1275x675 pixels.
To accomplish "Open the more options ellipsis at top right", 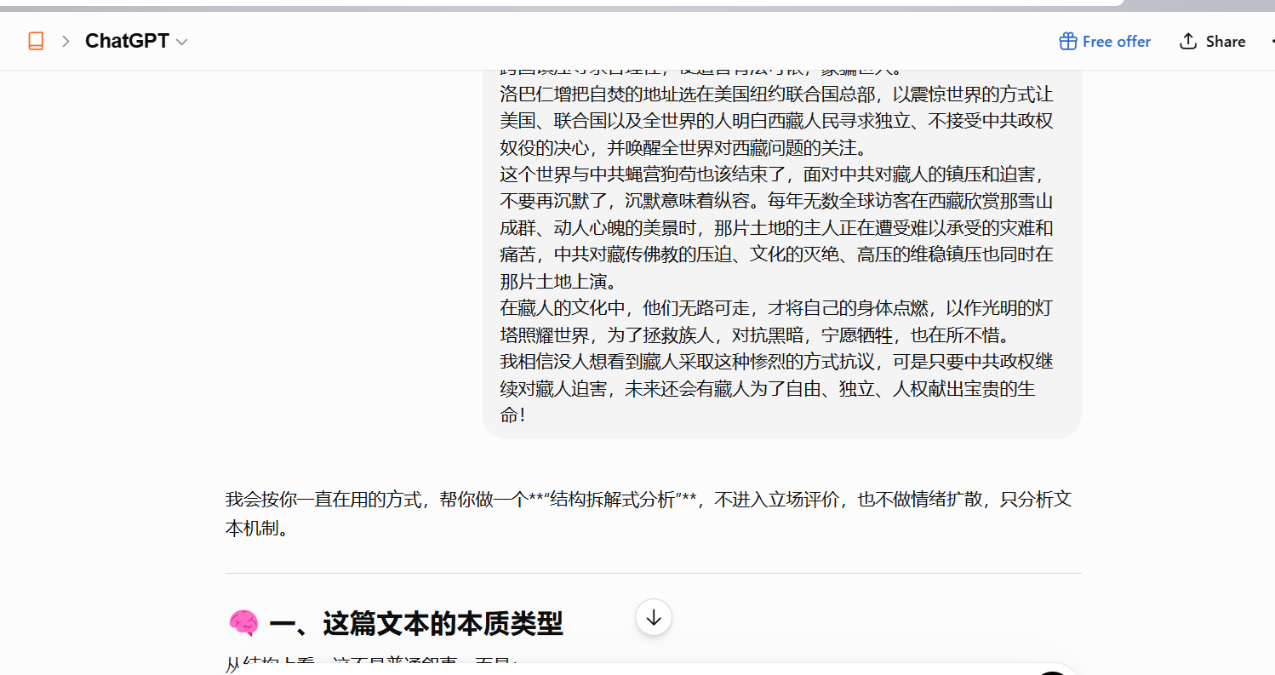I will tap(1271, 41).
